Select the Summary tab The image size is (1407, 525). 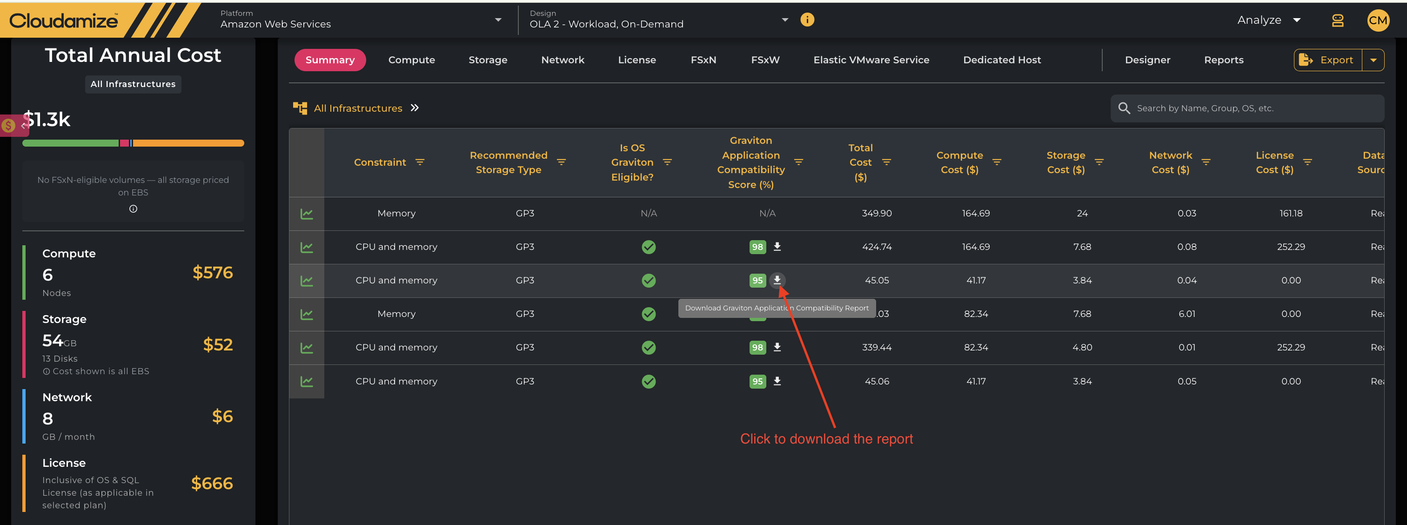(x=330, y=60)
